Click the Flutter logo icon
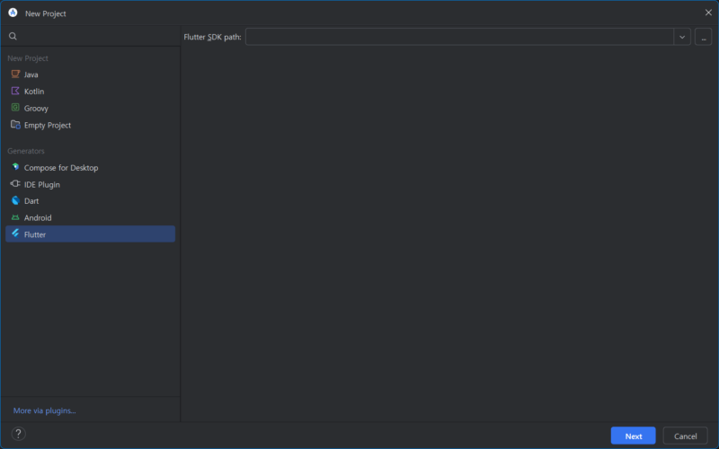This screenshot has width=719, height=449. point(15,233)
